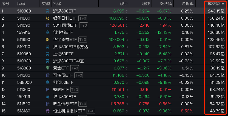Click the T+0 tag beside 30年国债ETF
The height and width of the screenshot is (116, 228).
(83, 25)
